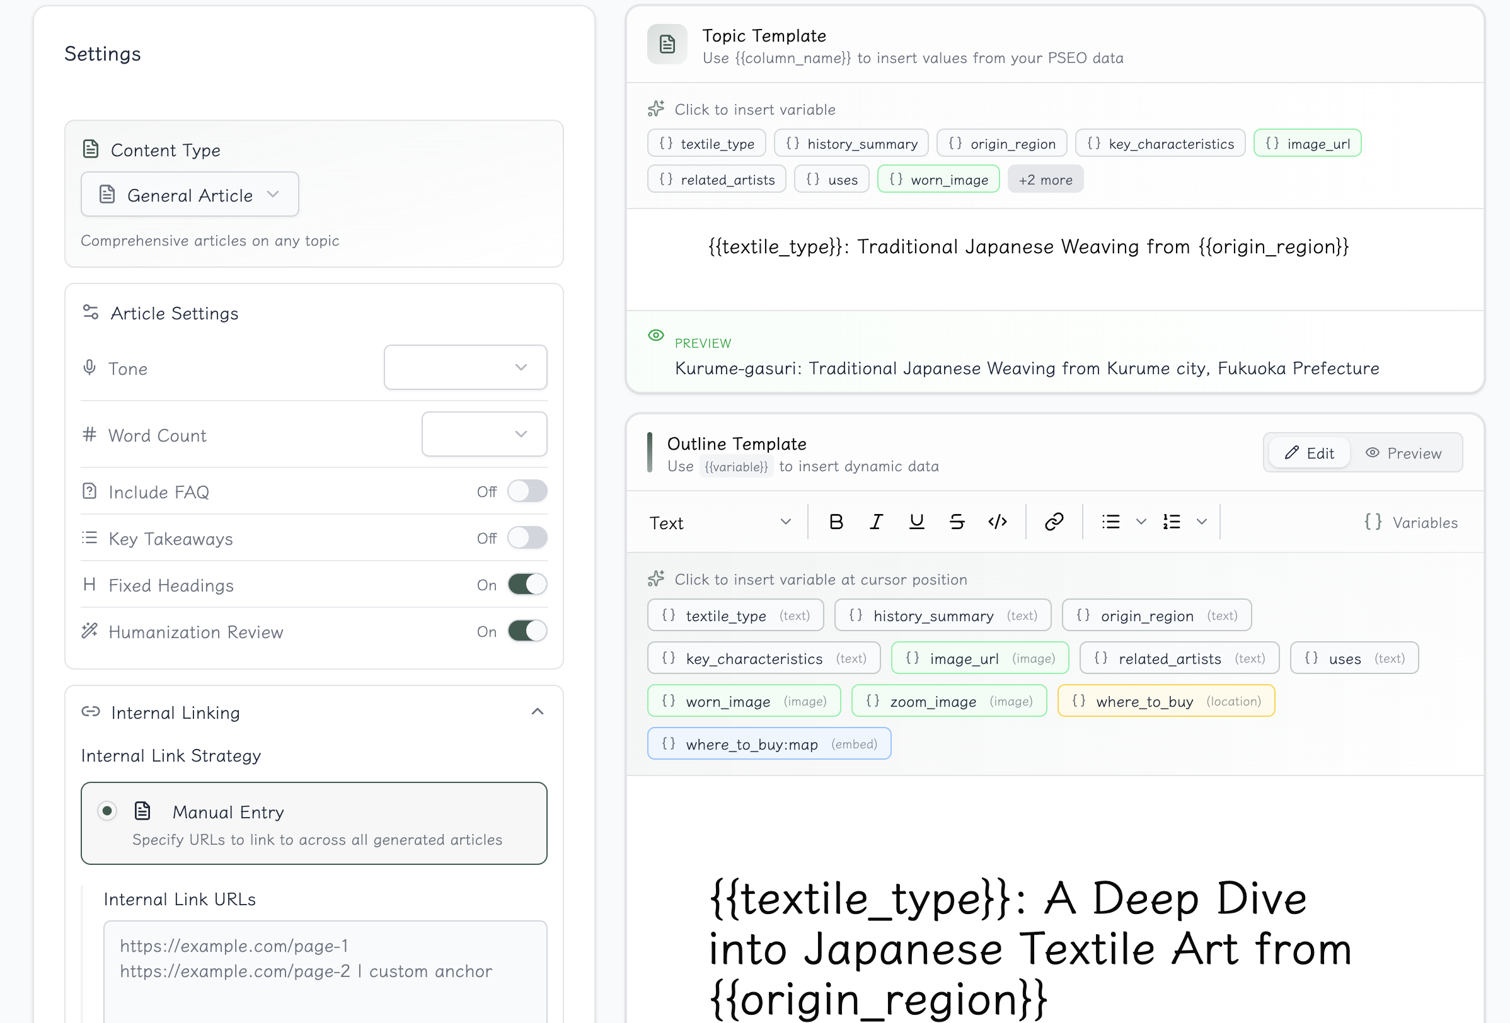
Task: Open the Word Count dropdown
Action: 484,435
